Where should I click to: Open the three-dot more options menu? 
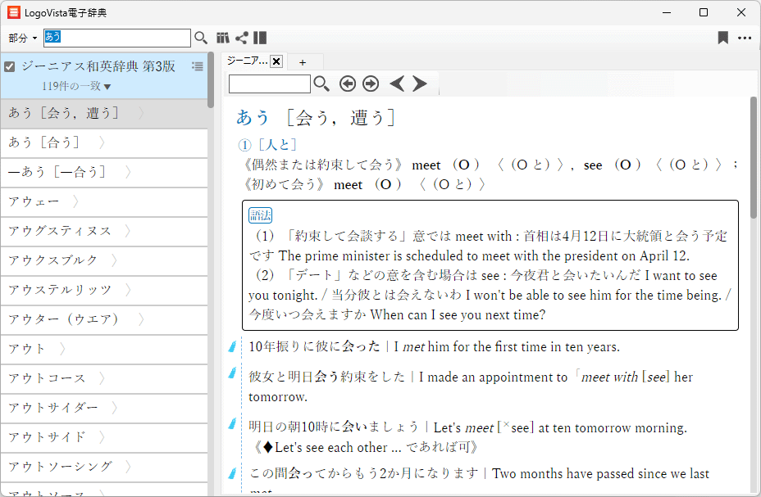(745, 38)
